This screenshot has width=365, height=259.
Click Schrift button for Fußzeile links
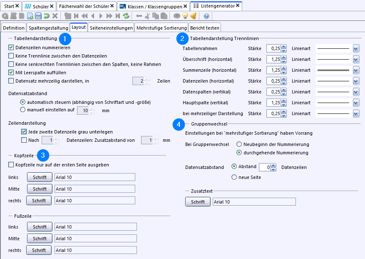click(40, 227)
